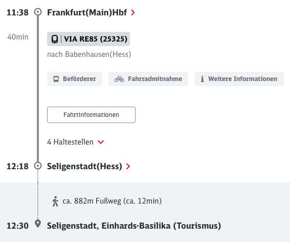Click the train icon in the VIA RE85 badge

point(55,39)
